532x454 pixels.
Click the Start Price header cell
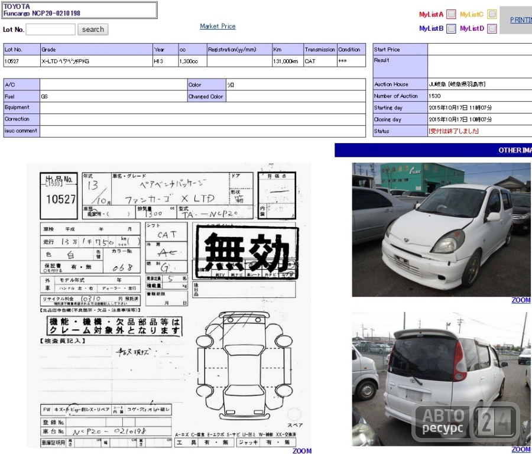[400, 49]
